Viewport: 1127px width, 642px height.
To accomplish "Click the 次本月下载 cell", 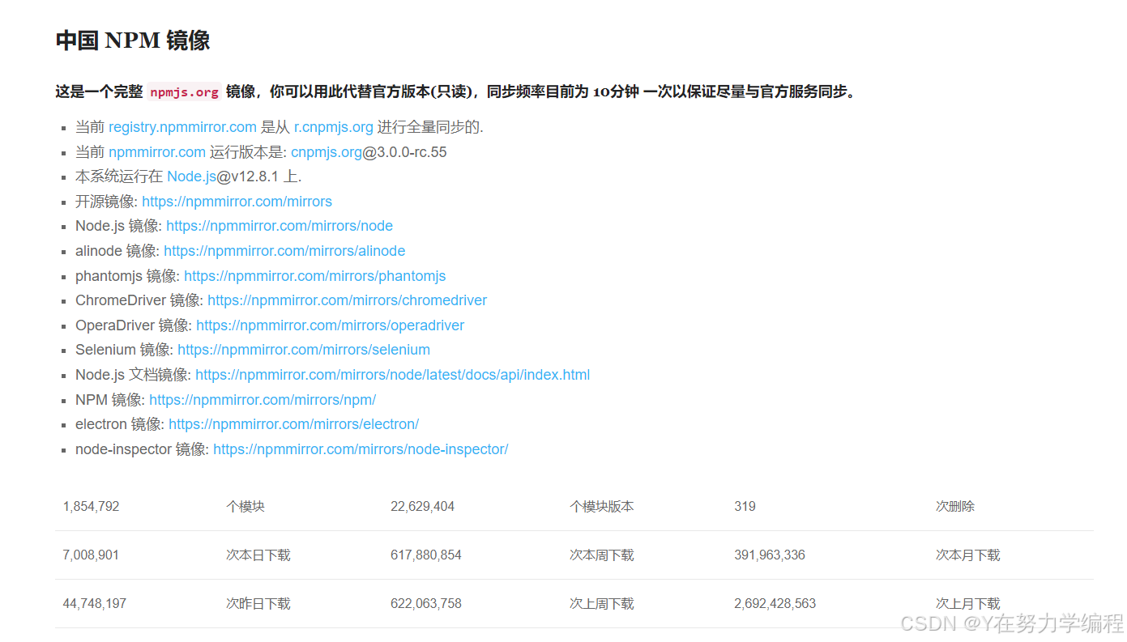I will click(x=967, y=555).
